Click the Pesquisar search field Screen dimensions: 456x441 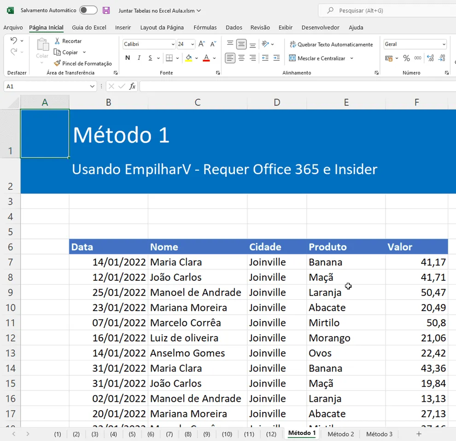click(x=387, y=11)
